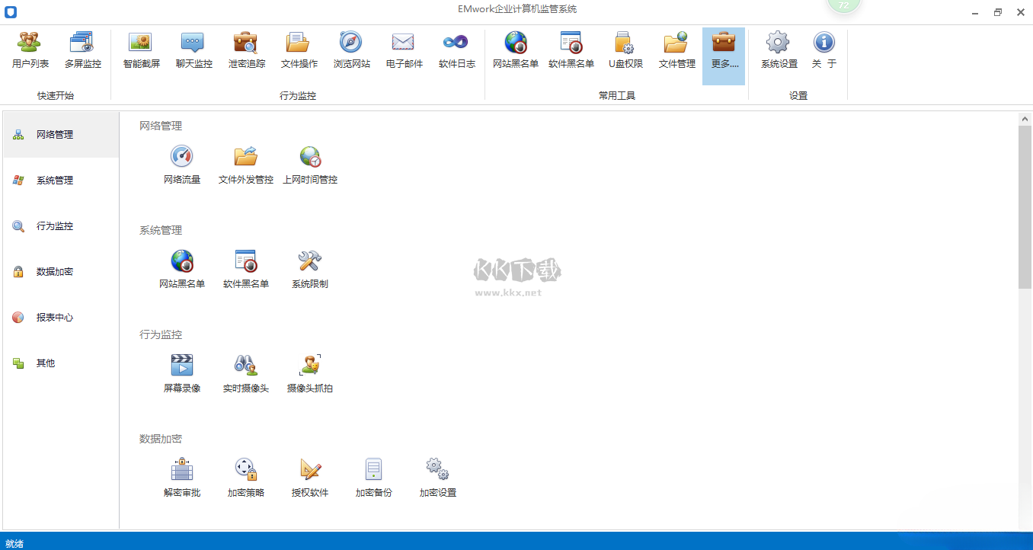The height and width of the screenshot is (550, 1033).
Task: Open 聊天监控 chat monitoring
Action: click(x=193, y=51)
